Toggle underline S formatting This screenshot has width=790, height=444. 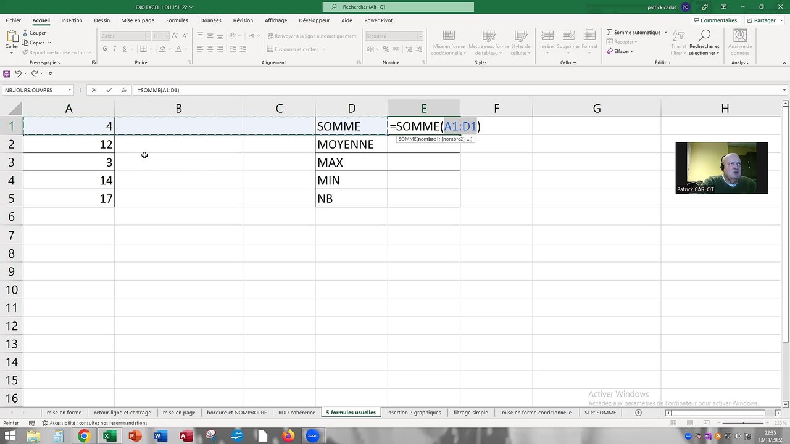(x=123, y=49)
